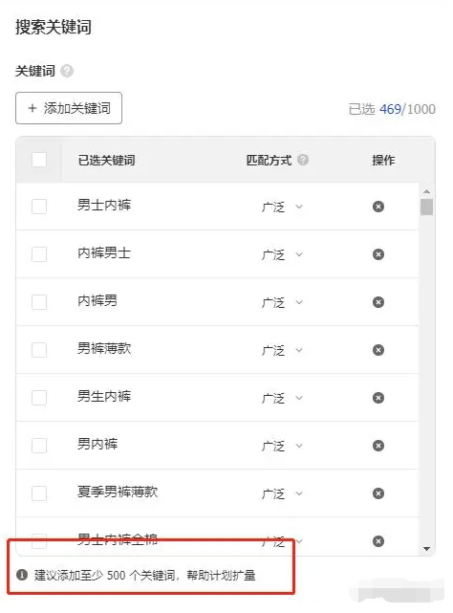This screenshot has width=453, height=613.
Task: Remove the 男士内裤 keyword
Action: click(377, 207)
